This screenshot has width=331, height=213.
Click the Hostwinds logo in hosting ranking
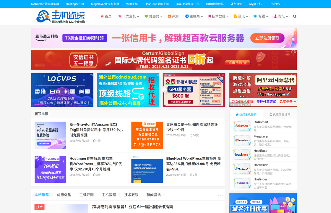[x=242, y=169]
